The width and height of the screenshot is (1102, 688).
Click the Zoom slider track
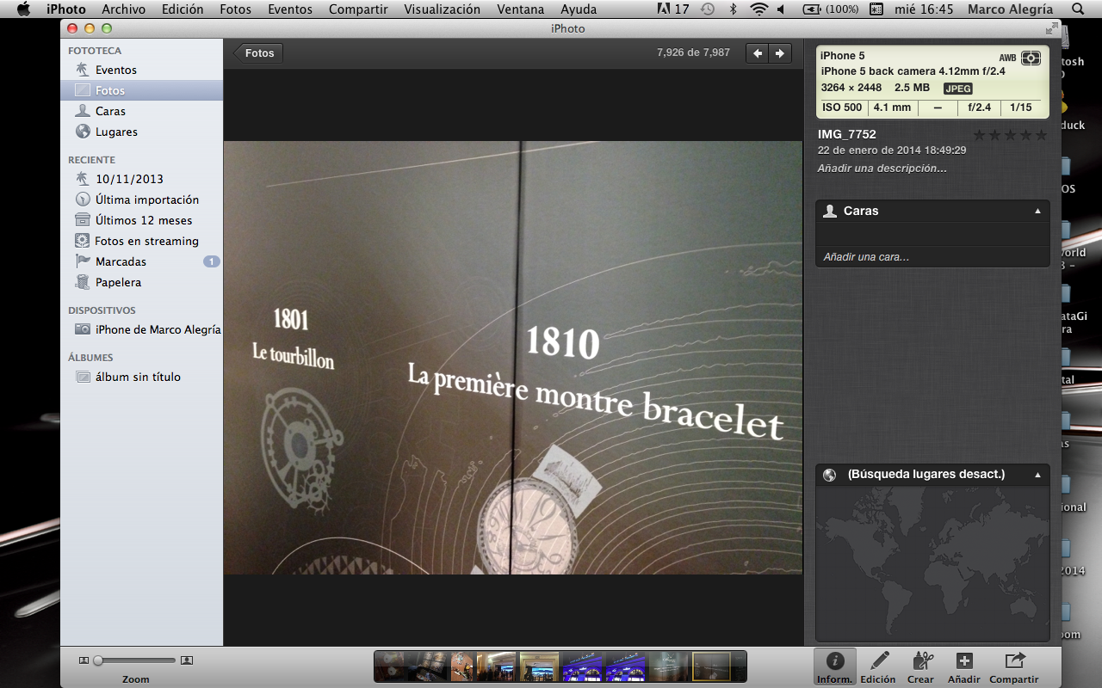click(136, 660)
